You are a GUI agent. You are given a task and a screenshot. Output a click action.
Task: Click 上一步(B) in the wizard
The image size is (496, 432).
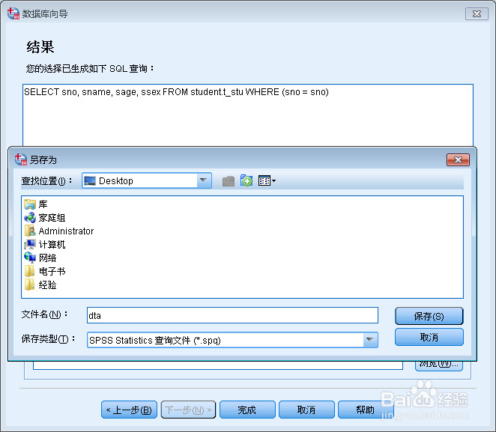point(129,410)
